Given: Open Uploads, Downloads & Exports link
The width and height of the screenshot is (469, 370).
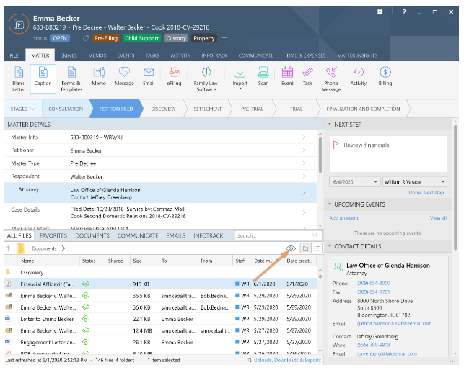Looking at the screenshot, I should 287,360.
